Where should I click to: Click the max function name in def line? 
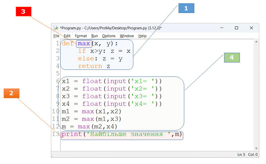pyautogui.click(x=84, y=44)
